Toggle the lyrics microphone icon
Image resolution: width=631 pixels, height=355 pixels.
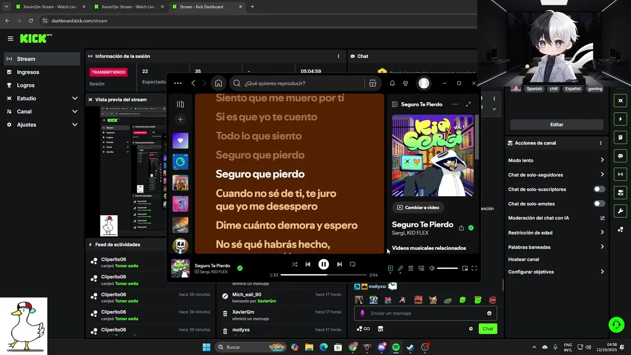400,268
